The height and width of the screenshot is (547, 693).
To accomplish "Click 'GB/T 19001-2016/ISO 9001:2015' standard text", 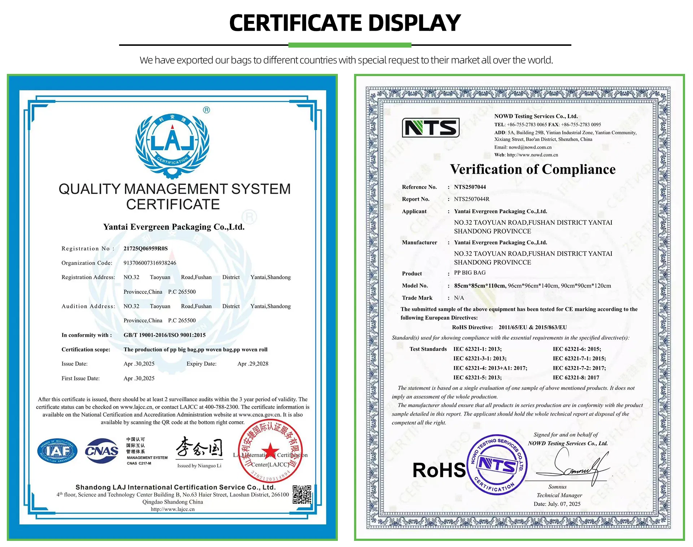I will point(165,335).
